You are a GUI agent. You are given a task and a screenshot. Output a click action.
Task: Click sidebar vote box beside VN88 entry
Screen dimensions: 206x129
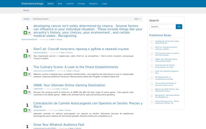click(152, 60)
